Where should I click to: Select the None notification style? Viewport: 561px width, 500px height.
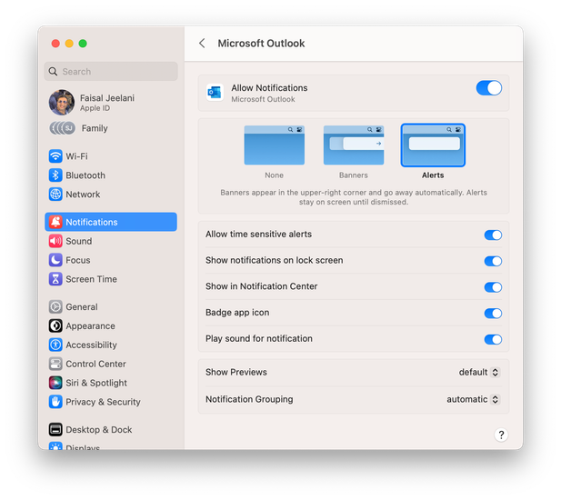(x=275, y=145)
